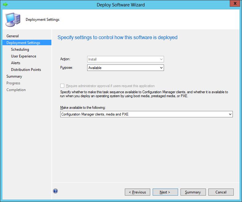The width and height of the screenshot is (242, 202).
Task: Click the Deployment Settings header title text
Action: tap(43, 20)
